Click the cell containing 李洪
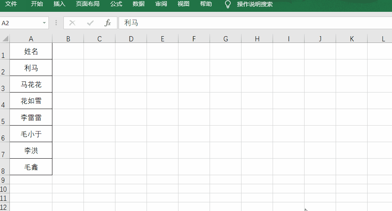Screen dimensions: 392x211 (31, 150)
